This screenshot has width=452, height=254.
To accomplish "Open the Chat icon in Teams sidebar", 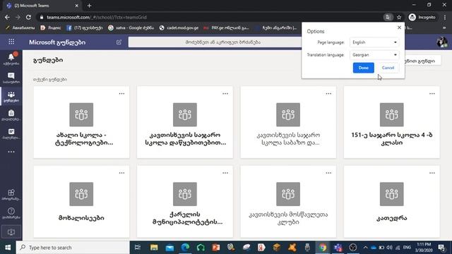I will (x=11, y=78).
